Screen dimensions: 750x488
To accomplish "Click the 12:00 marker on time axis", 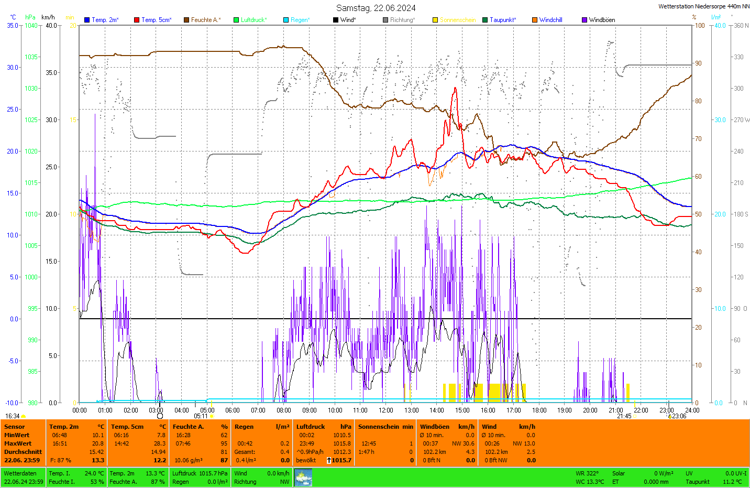I will pyautogui.click(x=386, y=410).
